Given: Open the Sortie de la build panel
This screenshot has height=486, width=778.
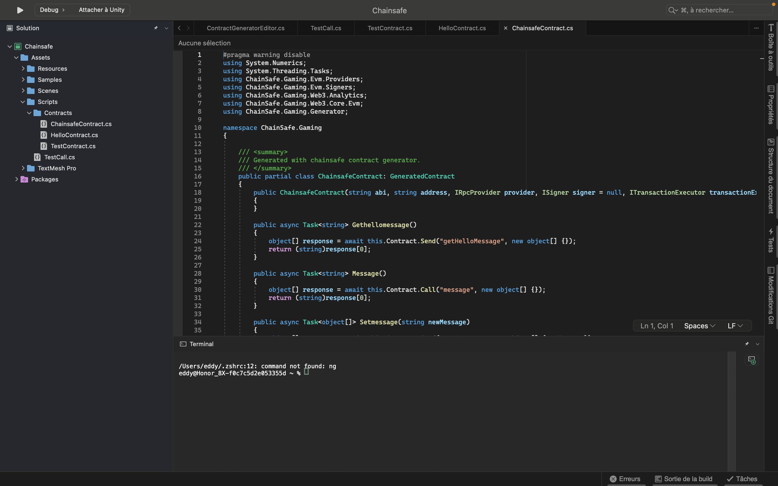Looking at the screenshot, I should pyautogui.click(x=683, y=479).
